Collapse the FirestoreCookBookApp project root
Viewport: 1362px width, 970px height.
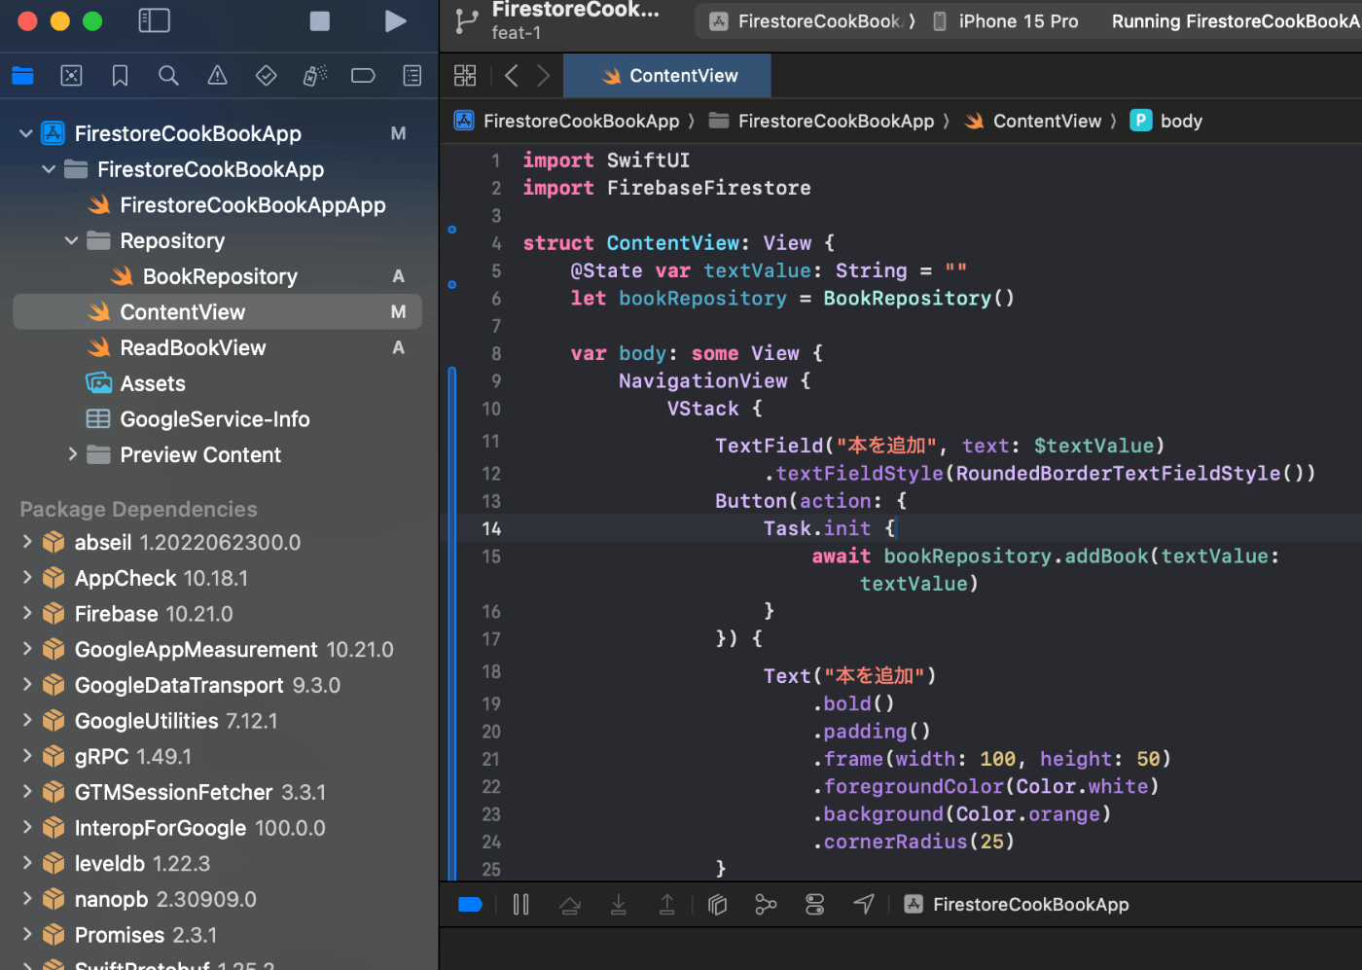(26, 133)
